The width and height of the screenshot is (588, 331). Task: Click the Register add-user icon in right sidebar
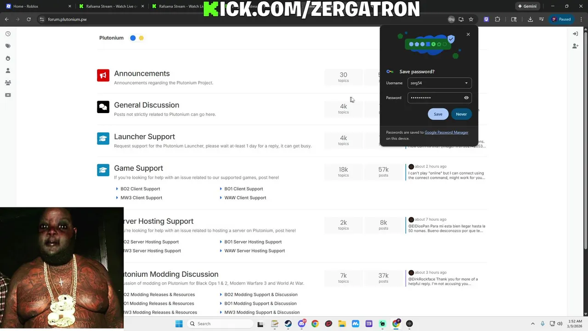pyautogui.click(x=575, y=46)
